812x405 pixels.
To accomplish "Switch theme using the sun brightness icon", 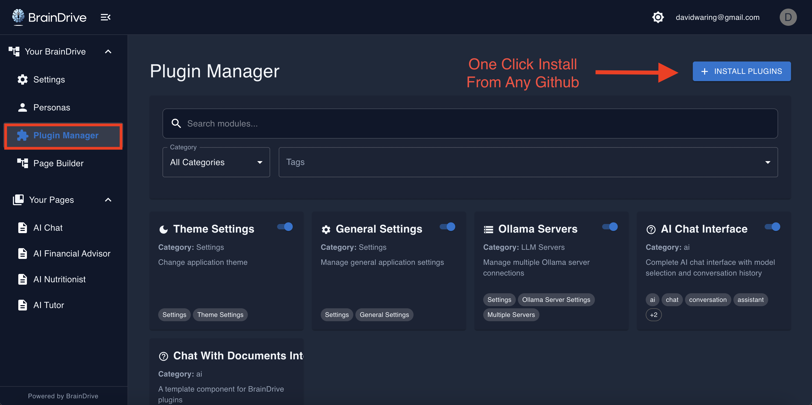I will (x=658, y=17).
